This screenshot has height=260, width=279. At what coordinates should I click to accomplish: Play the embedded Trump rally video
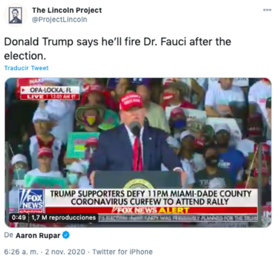coord(138,153)
